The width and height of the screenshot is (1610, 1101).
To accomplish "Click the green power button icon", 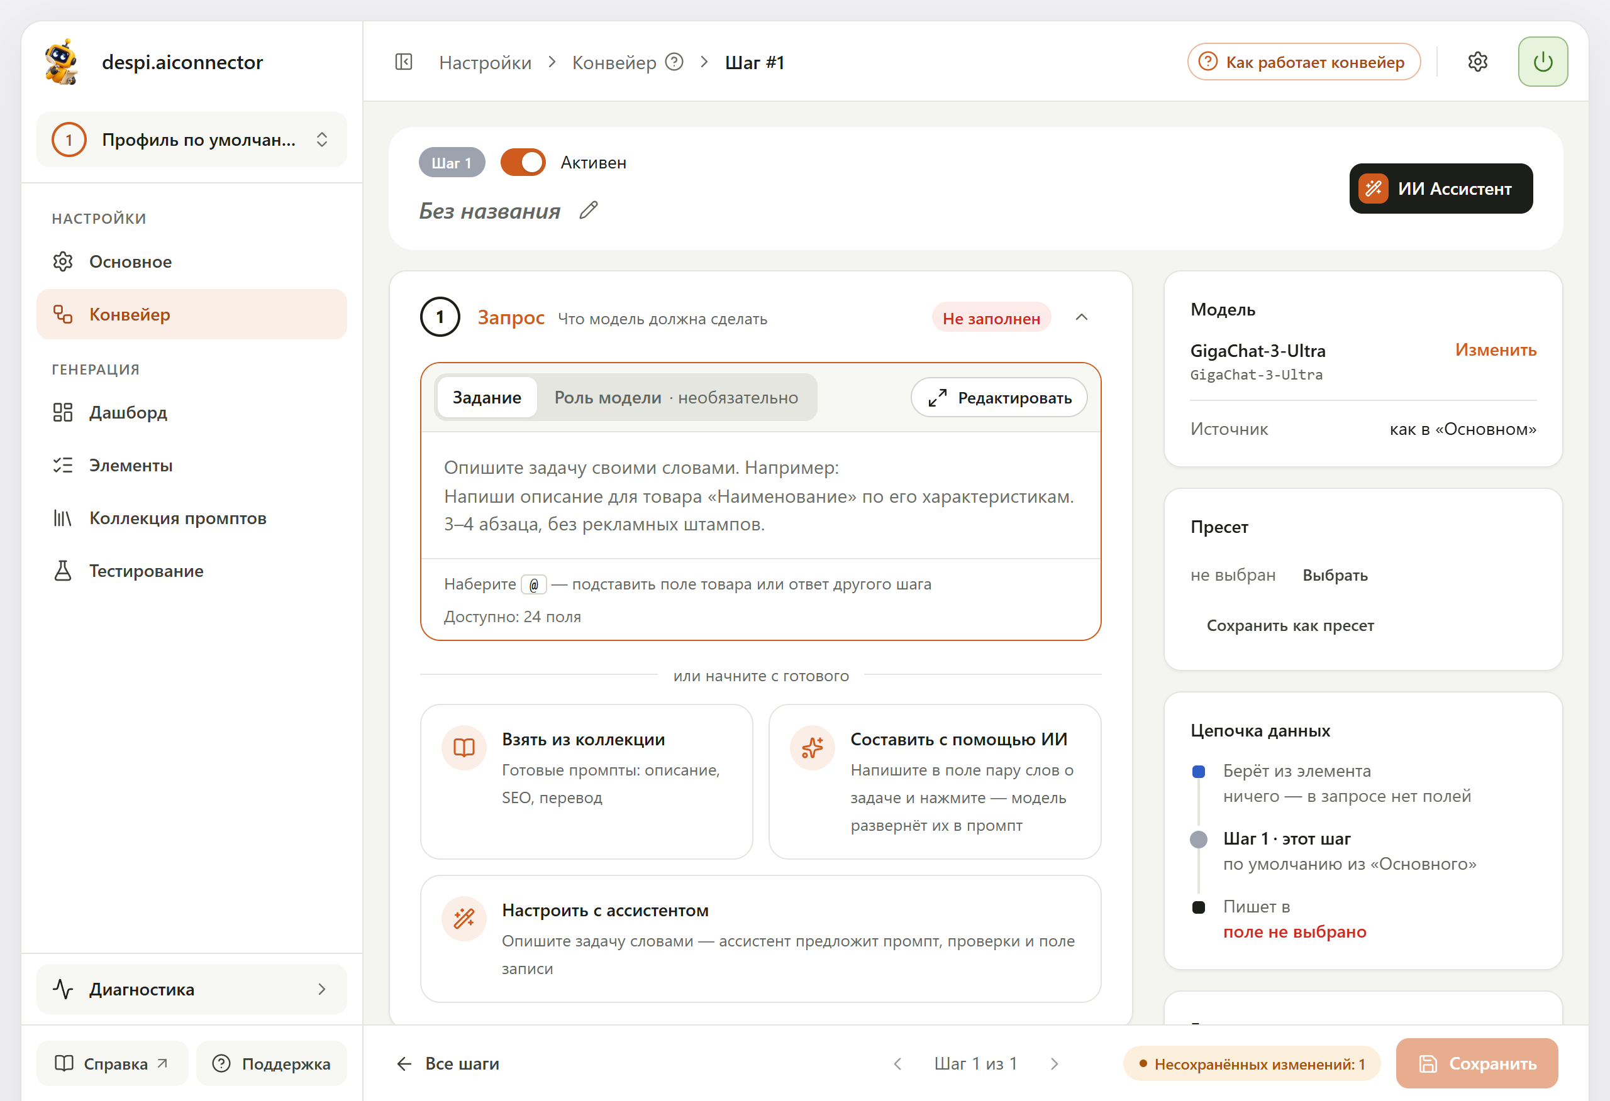I will click(1543, 62).
